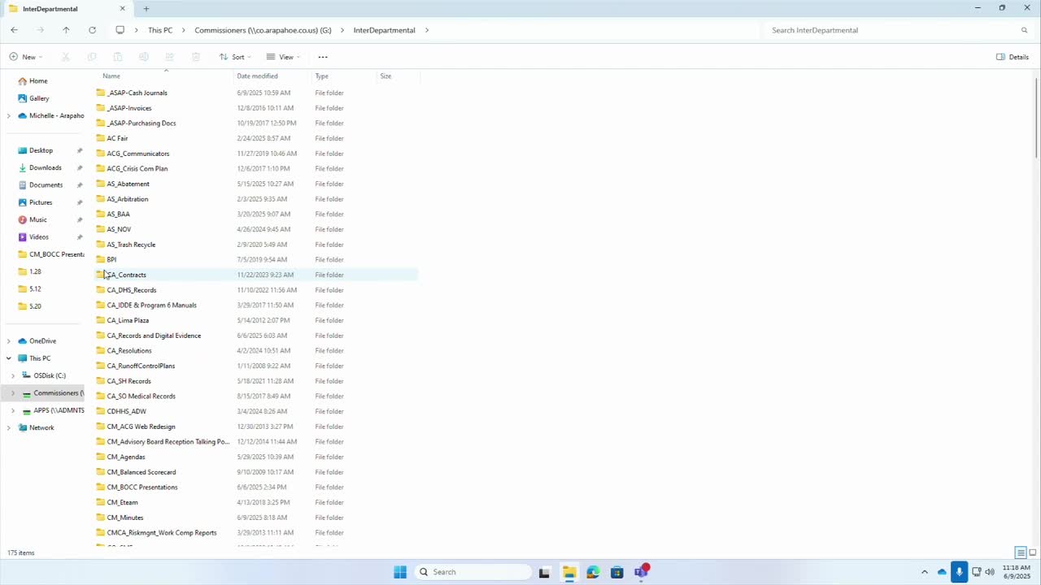Go up one folder level arrow
The width and height of the screenshot is (1041, 585).
[66, 30]
